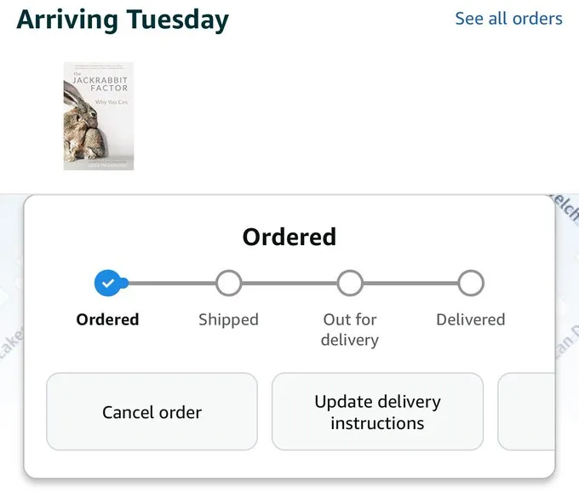Image resolution: width=579 pixels, height=499 pixels.
Task: Click the Out for delivery step circle
Action: point(350,283)
